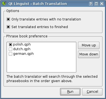Image resolution: width=106 pixels, height=99 pixels.
Task: Uncheck 'Set translated entries to finished'
Action: (8, 27)
